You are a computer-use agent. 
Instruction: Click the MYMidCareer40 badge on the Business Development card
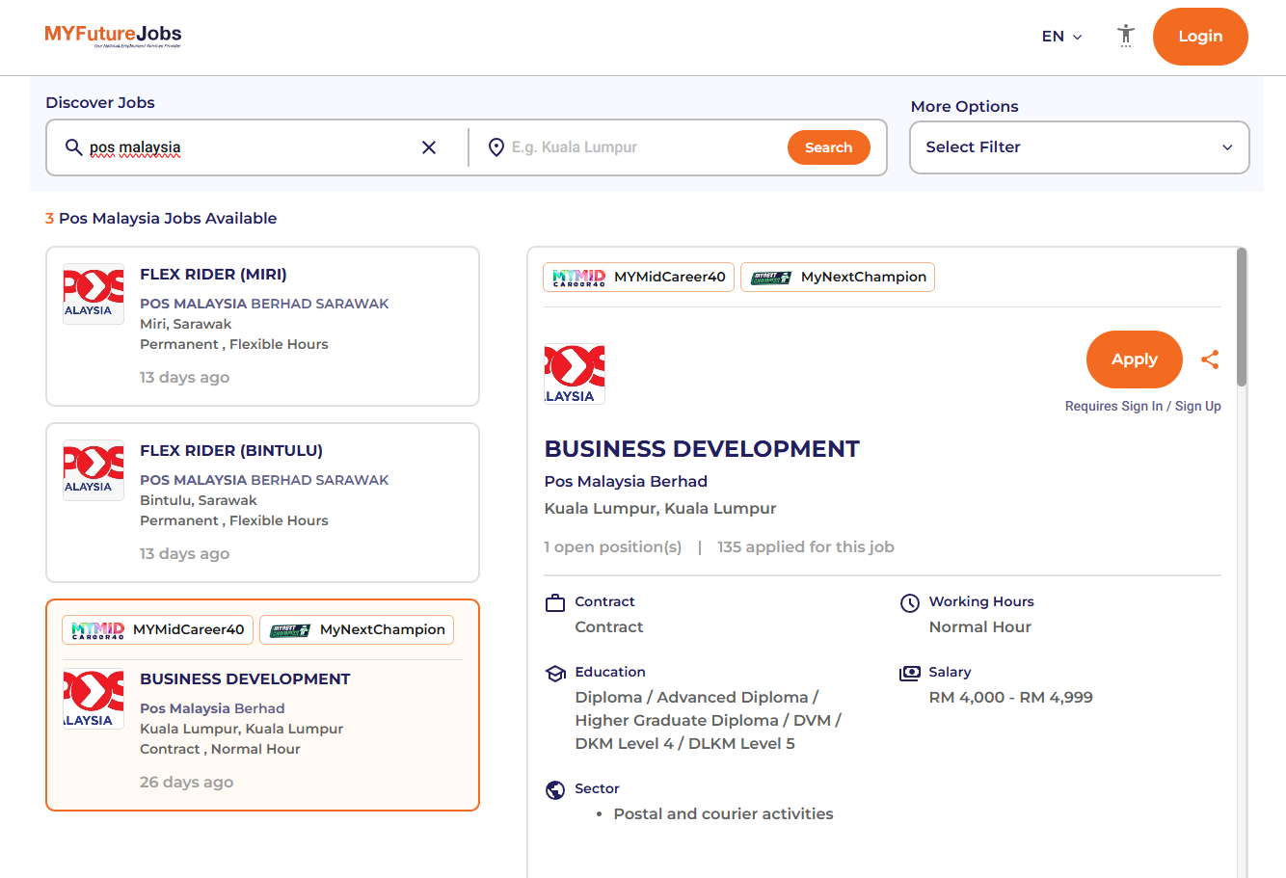click(x=158, y=629)
